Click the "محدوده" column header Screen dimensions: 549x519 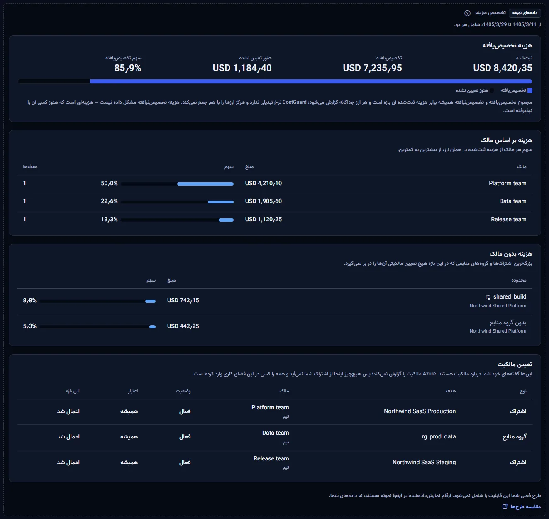[519, 280]
